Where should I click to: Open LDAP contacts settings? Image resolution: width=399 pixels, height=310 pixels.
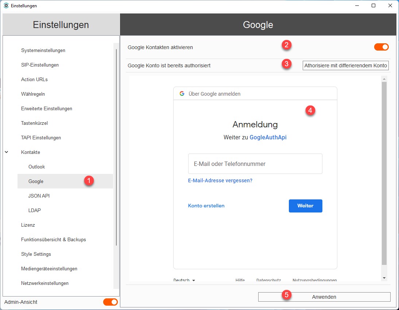(35, 210)
